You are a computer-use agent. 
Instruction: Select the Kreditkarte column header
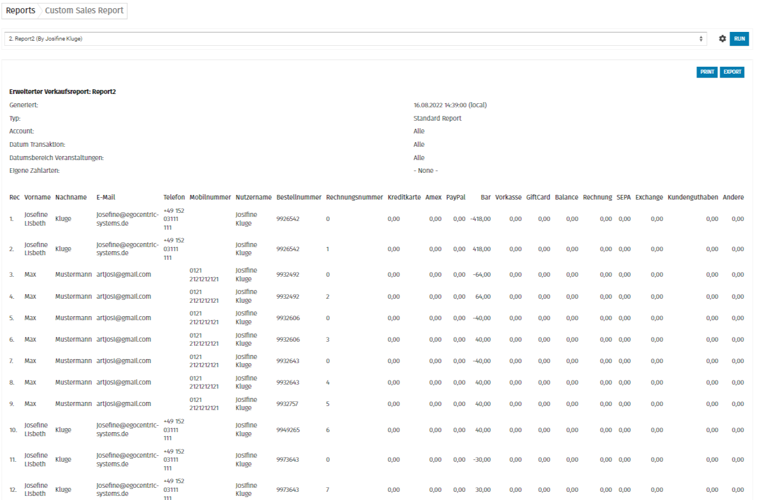point(404,197)
